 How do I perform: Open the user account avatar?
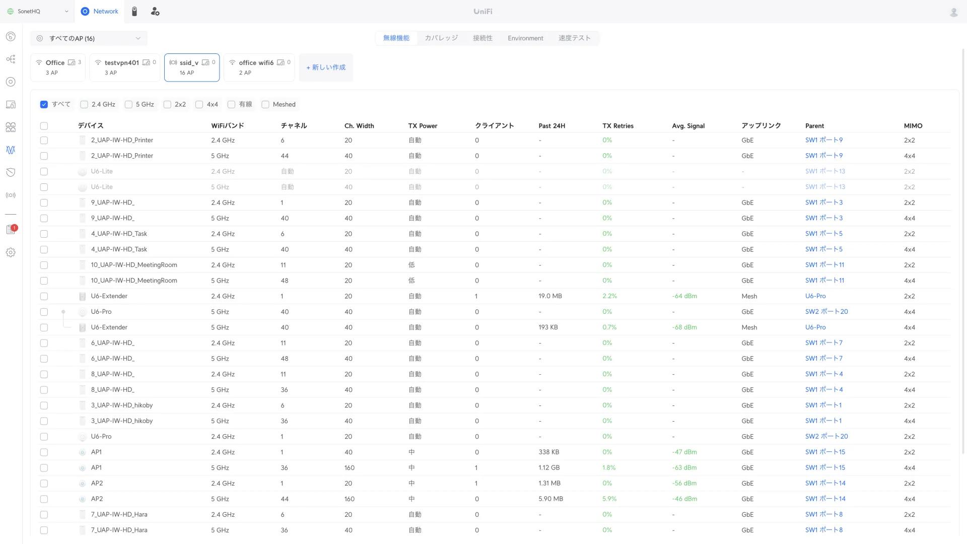(953, 12)
